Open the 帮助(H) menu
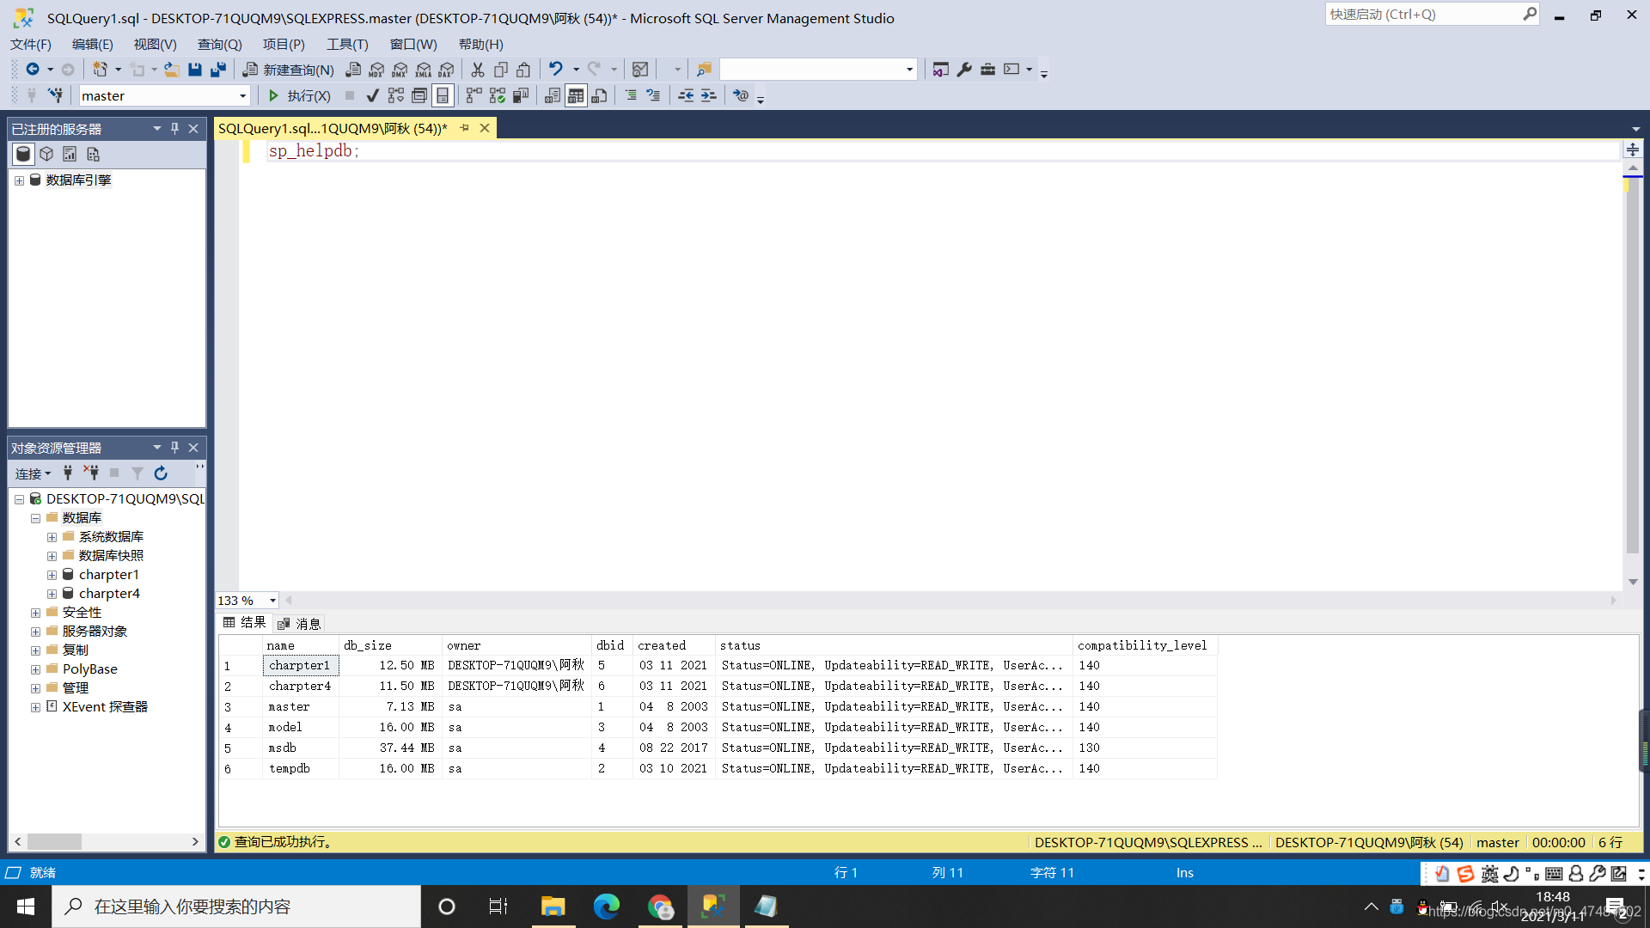Screen dimensions: 1650x928 tap(481, 44)
